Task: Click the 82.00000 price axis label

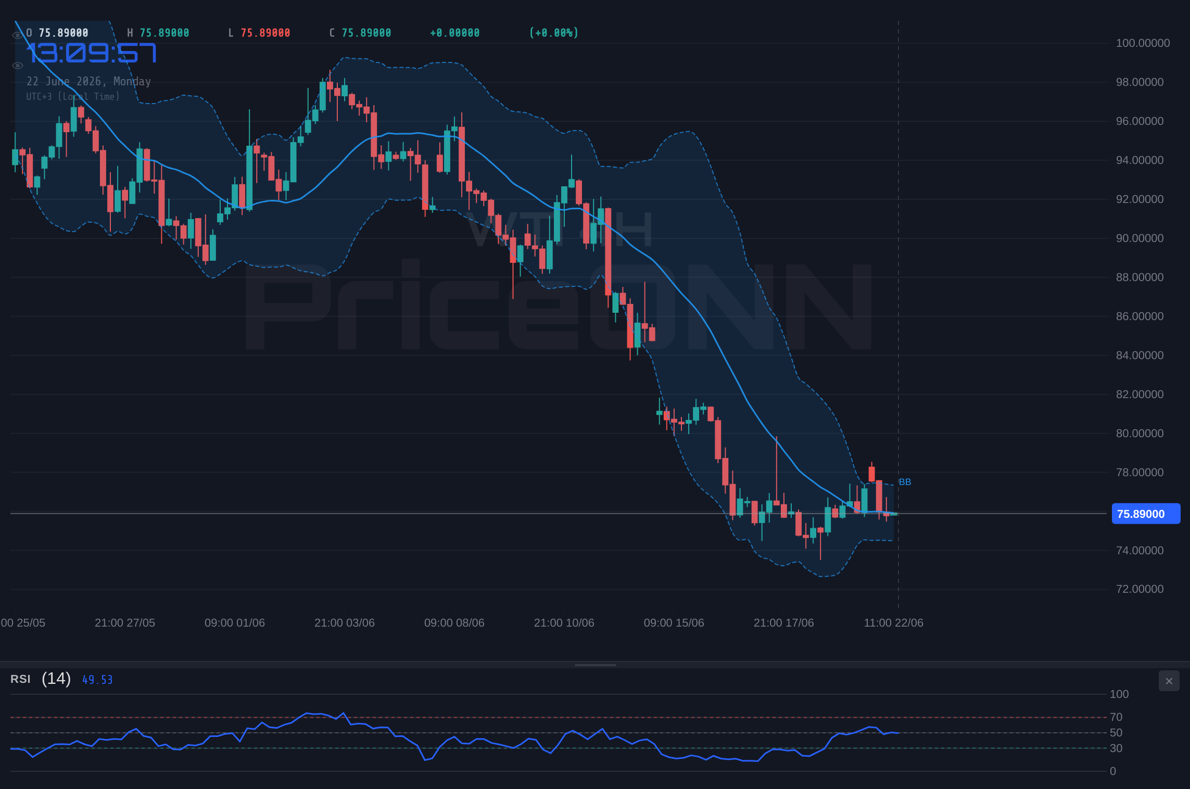Action: 1140,394
